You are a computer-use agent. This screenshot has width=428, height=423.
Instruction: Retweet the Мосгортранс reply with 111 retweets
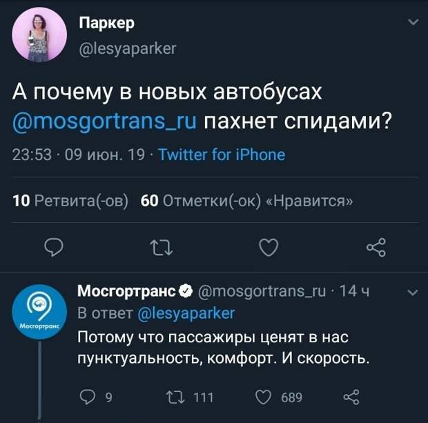pos(176,396)
